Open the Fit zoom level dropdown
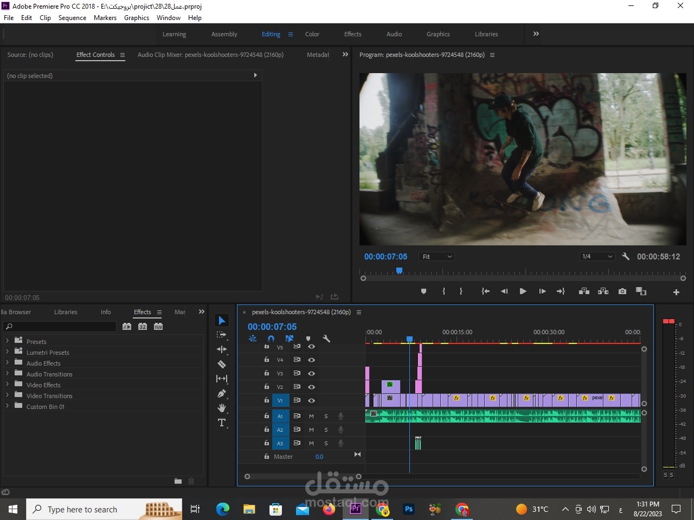The width and height of the screenshot is (694, 520). pos(436,256)
